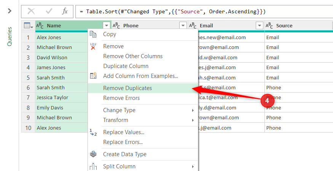The height and width of the screenshot is (171, 333).
Task: Open the Transform submenu
Action: click(143, 120)
